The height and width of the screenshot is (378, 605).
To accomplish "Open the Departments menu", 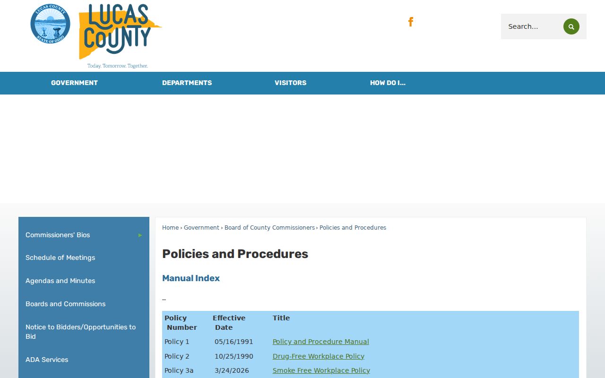I will tap(187, 83).
